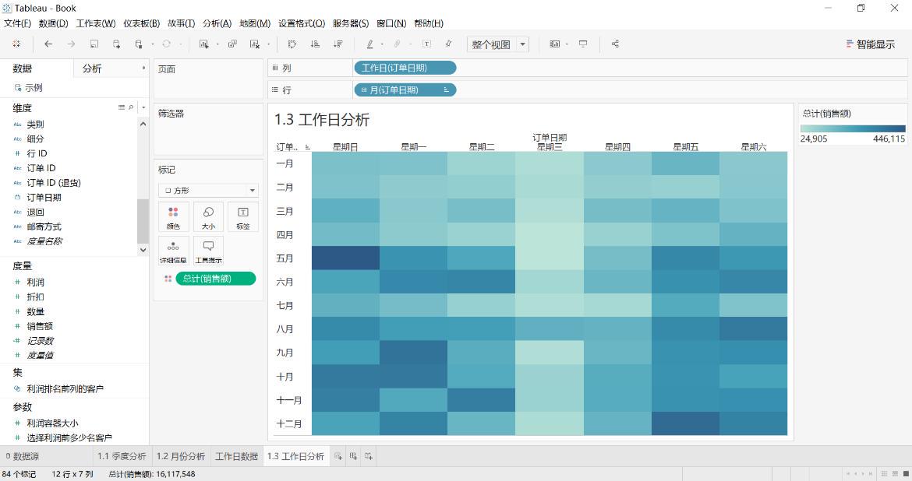Click the new worksheet icon beside tabs

tap(338, 457)
